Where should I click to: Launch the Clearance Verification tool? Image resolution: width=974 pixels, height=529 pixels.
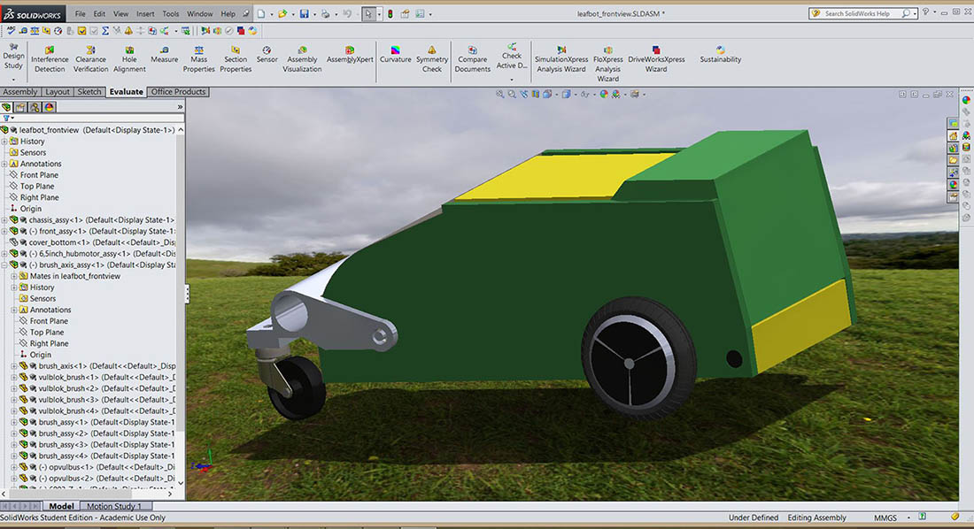(90, 59)
